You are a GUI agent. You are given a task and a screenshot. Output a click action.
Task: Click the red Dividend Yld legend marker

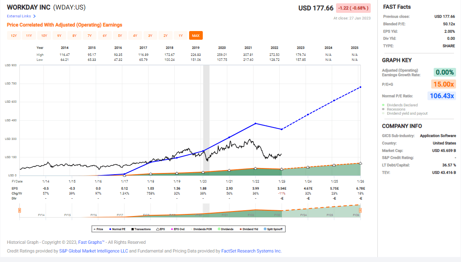pos(240,228)
